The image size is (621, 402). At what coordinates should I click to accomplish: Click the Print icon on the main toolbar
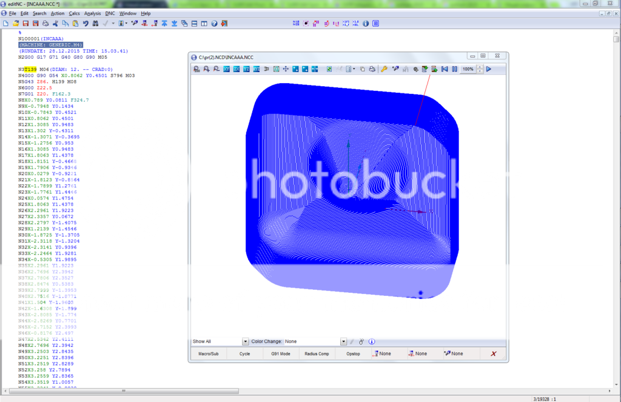pos(46,23)
